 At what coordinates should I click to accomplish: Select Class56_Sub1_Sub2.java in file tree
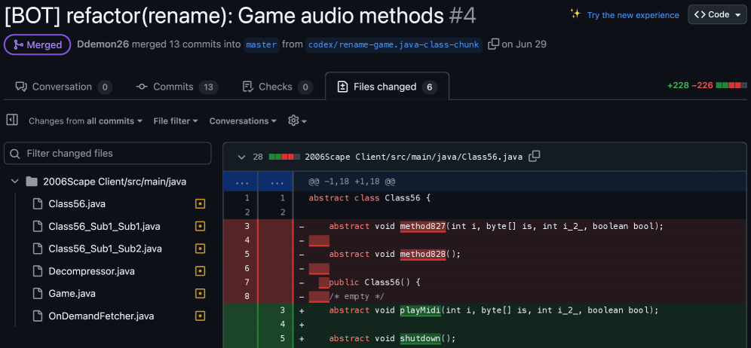[106, 249]
